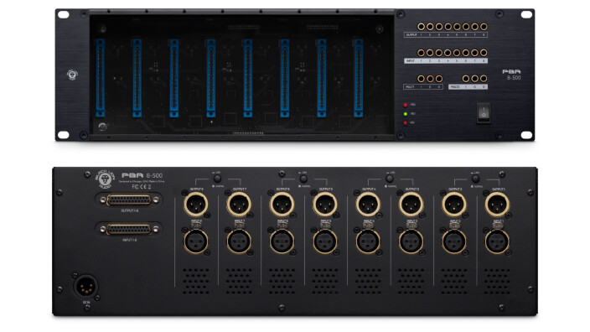Click front panel Output jack 1
The width and height of the screenshot is (590, 332).
421,27
